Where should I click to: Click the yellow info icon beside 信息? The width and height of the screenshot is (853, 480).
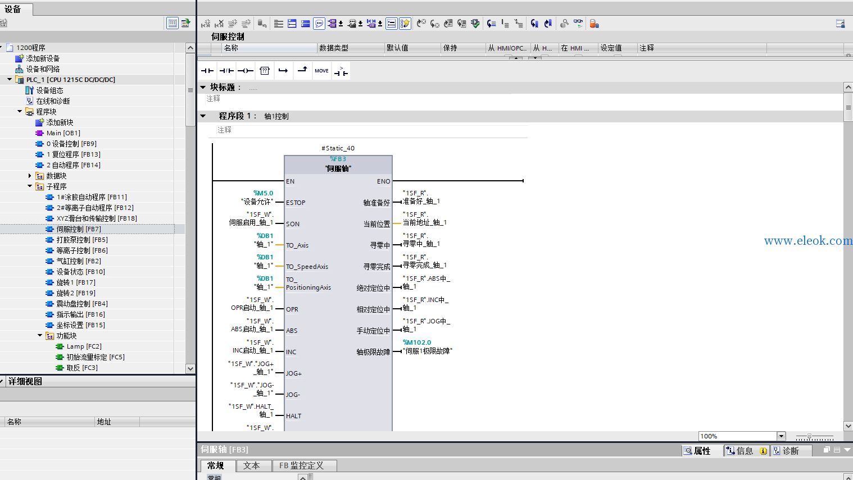click(763, 451)
